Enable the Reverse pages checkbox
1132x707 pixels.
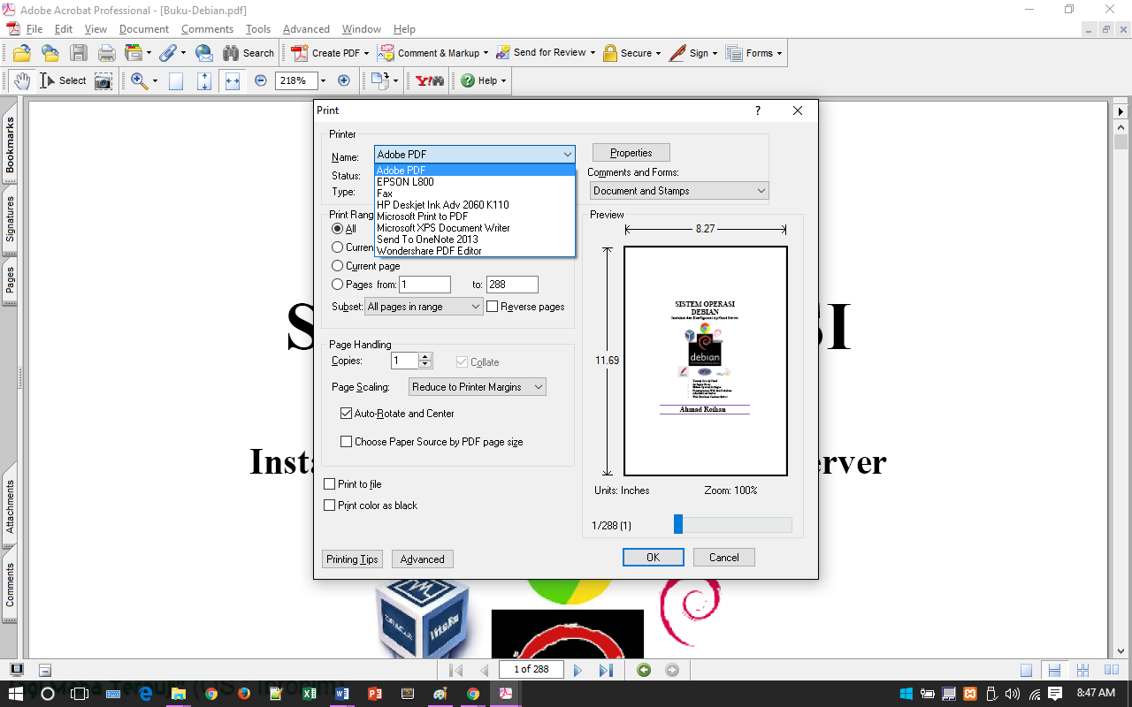(x=492, y=306)
